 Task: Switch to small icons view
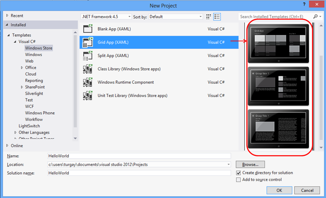(x=209, y=17)
